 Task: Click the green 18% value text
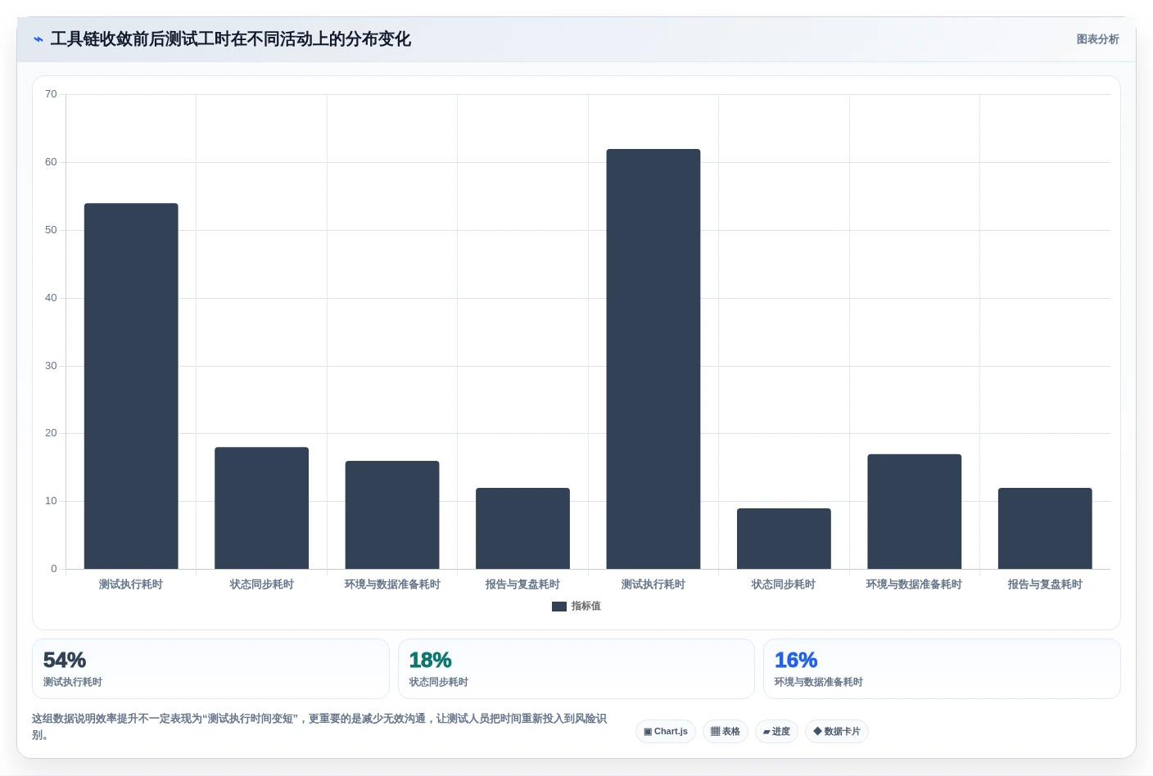pos(430,660)
